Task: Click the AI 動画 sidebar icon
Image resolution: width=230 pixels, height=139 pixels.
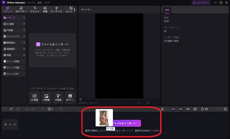Action: 5,24
